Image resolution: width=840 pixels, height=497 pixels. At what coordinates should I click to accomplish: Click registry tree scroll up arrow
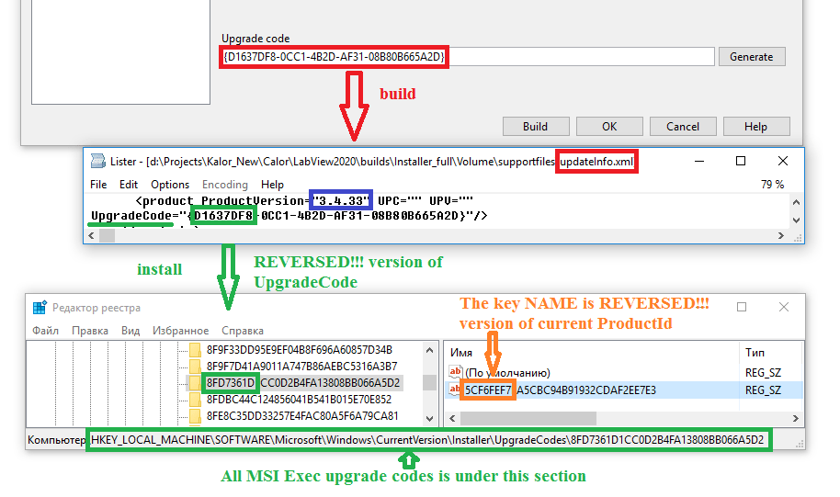click(x=429, y=350)
